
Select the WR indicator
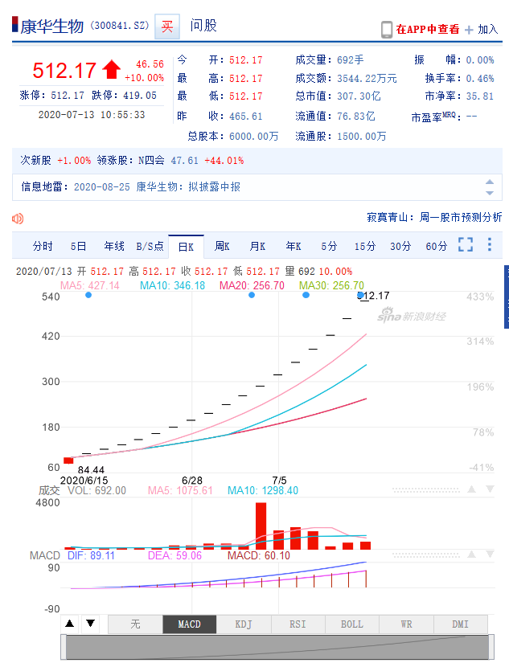pos(406,624)
